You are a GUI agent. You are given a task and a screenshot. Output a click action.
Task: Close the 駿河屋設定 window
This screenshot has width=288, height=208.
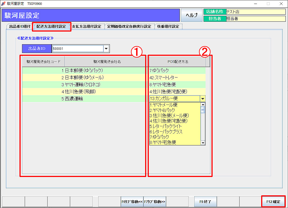click(x=281, y=4)
